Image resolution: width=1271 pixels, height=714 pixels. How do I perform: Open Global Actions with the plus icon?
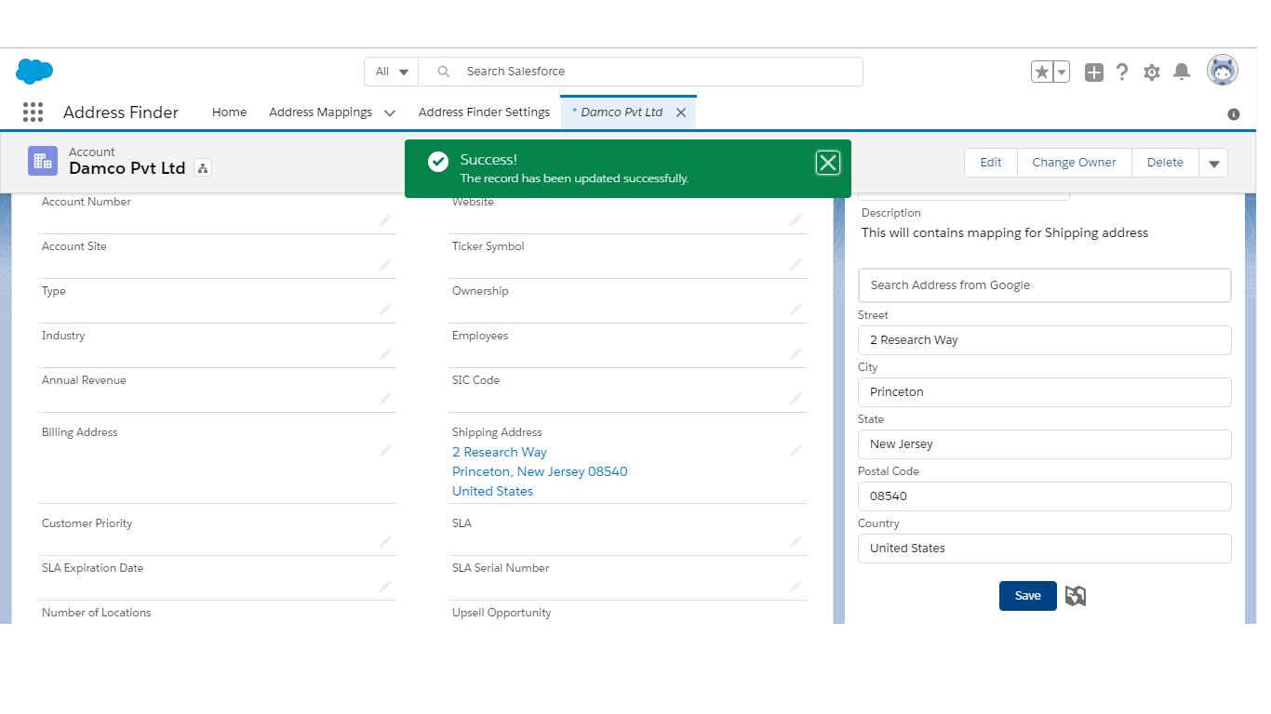click(1093, 71)
